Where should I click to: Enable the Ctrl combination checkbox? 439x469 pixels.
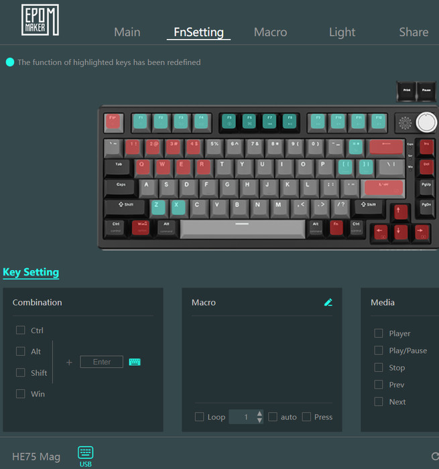20,330
